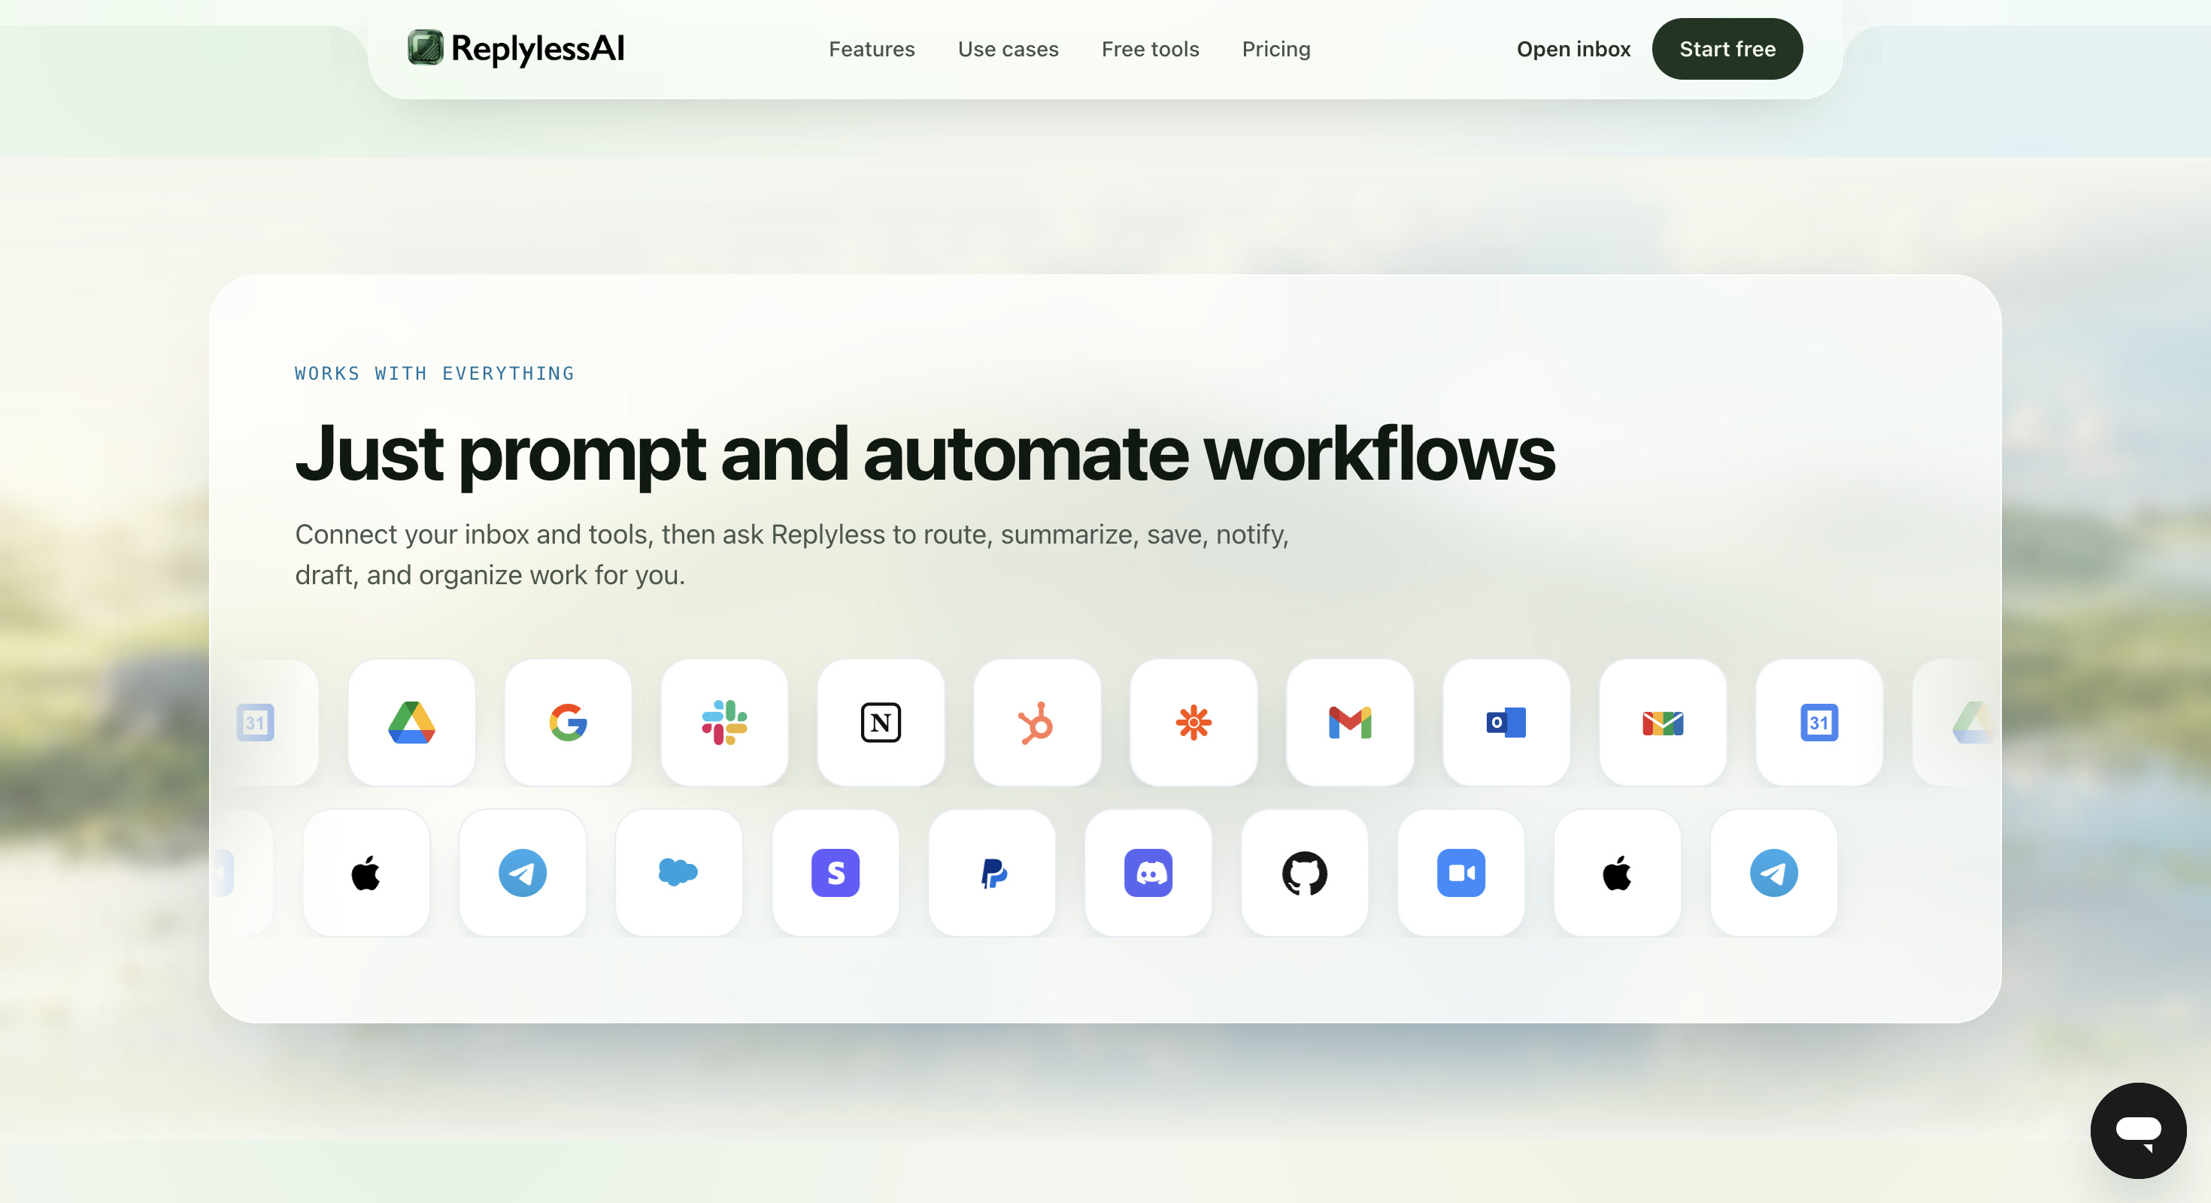The image size is (2211, 1203).
Task: Open the Salesforce cloud icon
Action: point(679,874)
